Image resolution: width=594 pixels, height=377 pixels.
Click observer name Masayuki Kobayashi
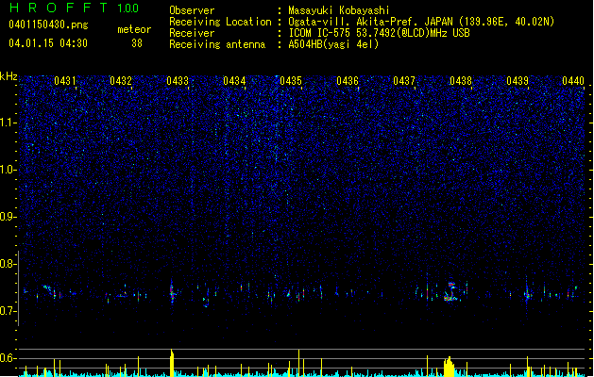pos(339,10)
